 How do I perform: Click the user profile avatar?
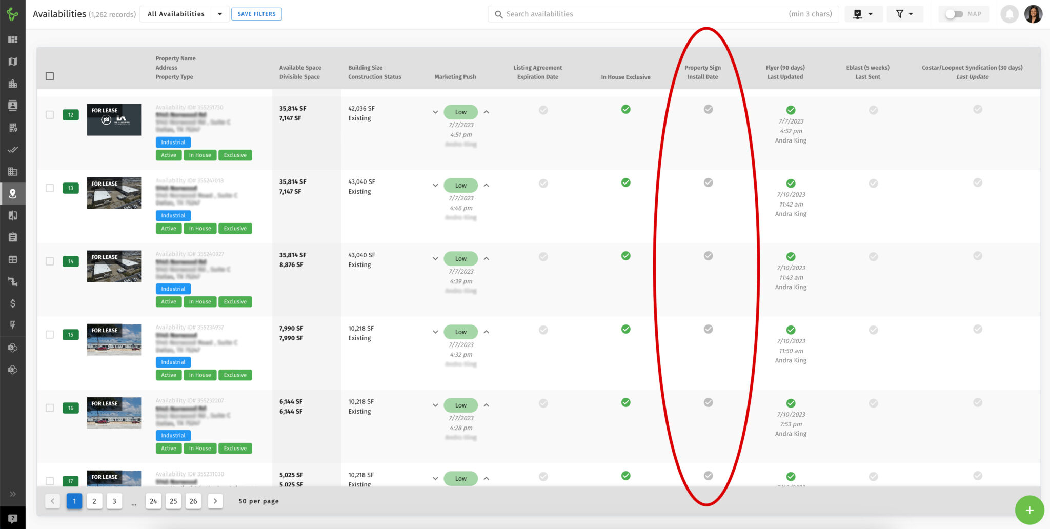[x=1033, y=14]
